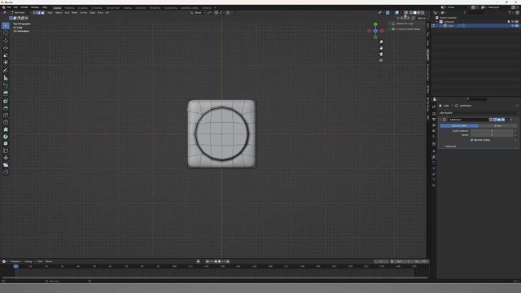This screenshot has width=521, height=293.
Task: Choose the Move tool
Action: pos(6,41)
